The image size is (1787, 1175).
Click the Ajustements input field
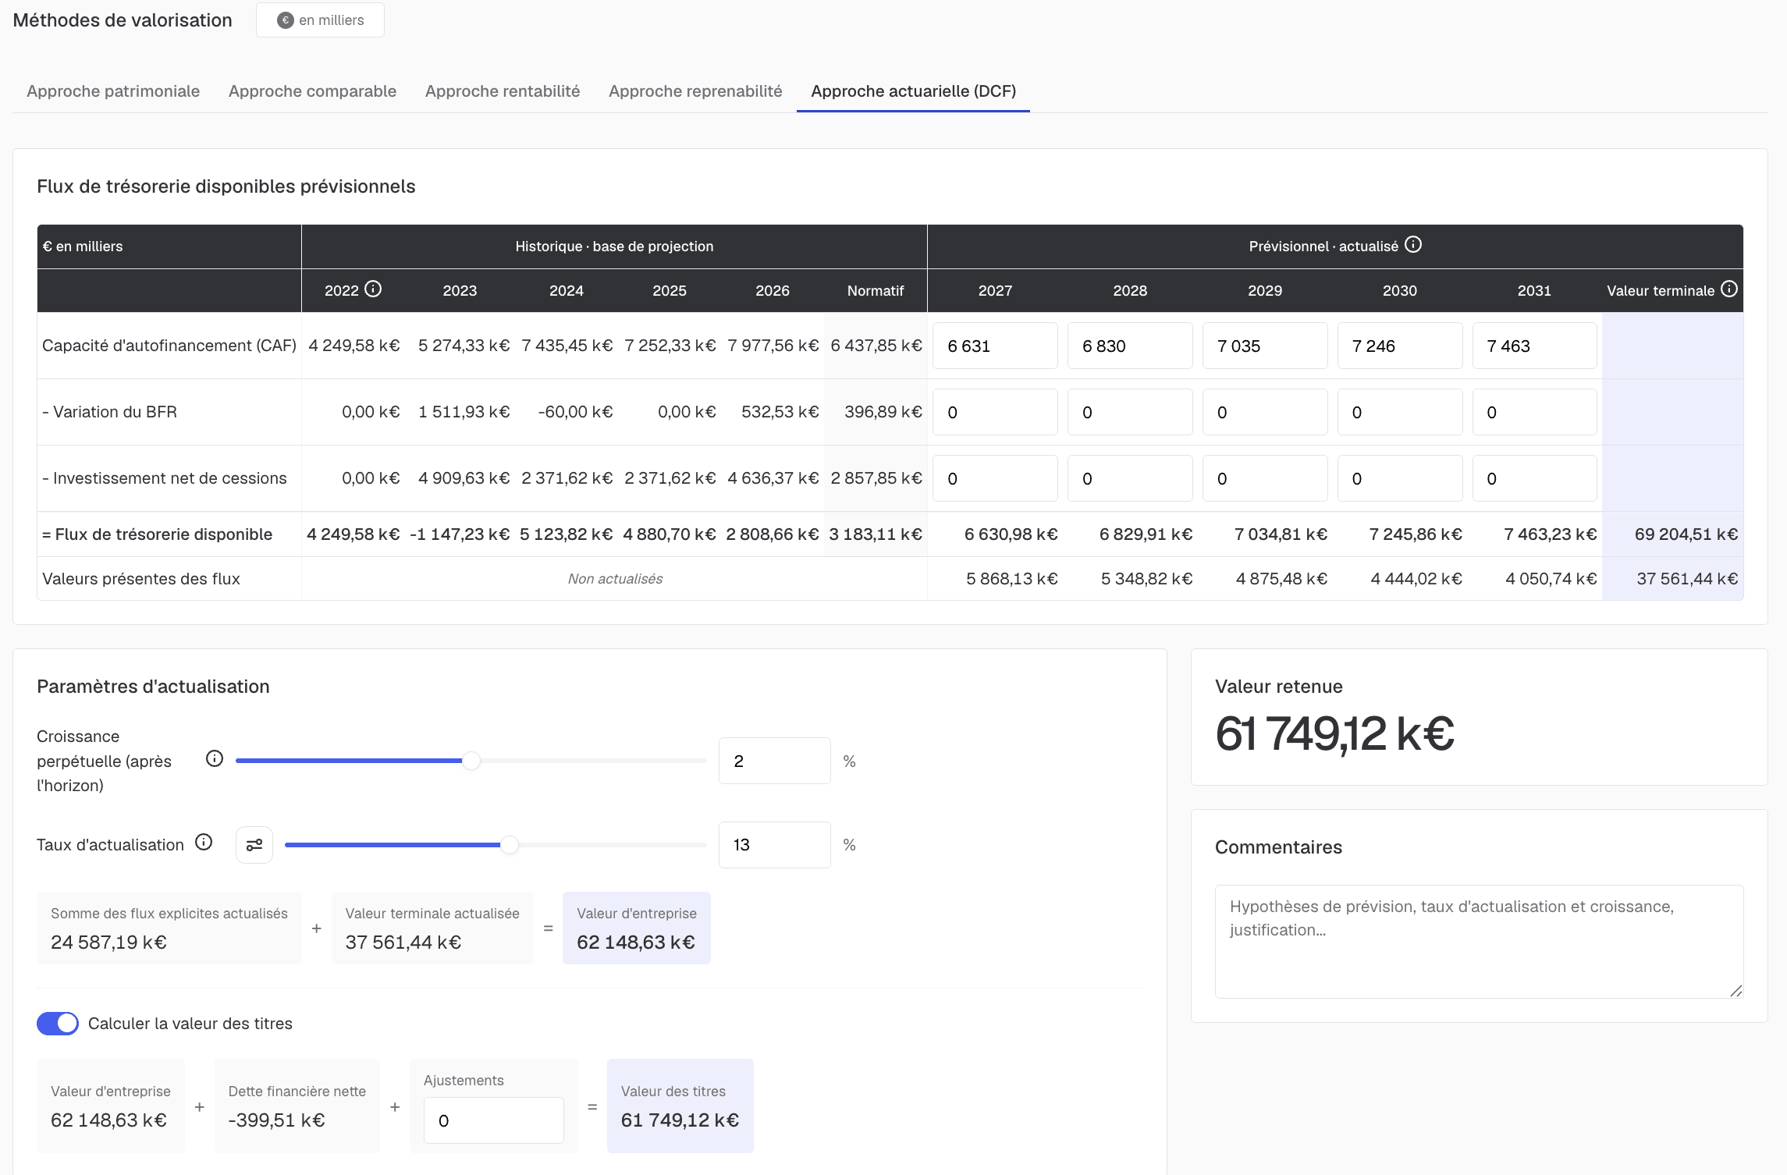click(493, 1120)
